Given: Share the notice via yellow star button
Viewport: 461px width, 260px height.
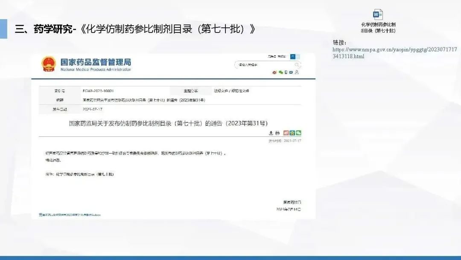Looking at the screenshot, I should coord(292,133).
